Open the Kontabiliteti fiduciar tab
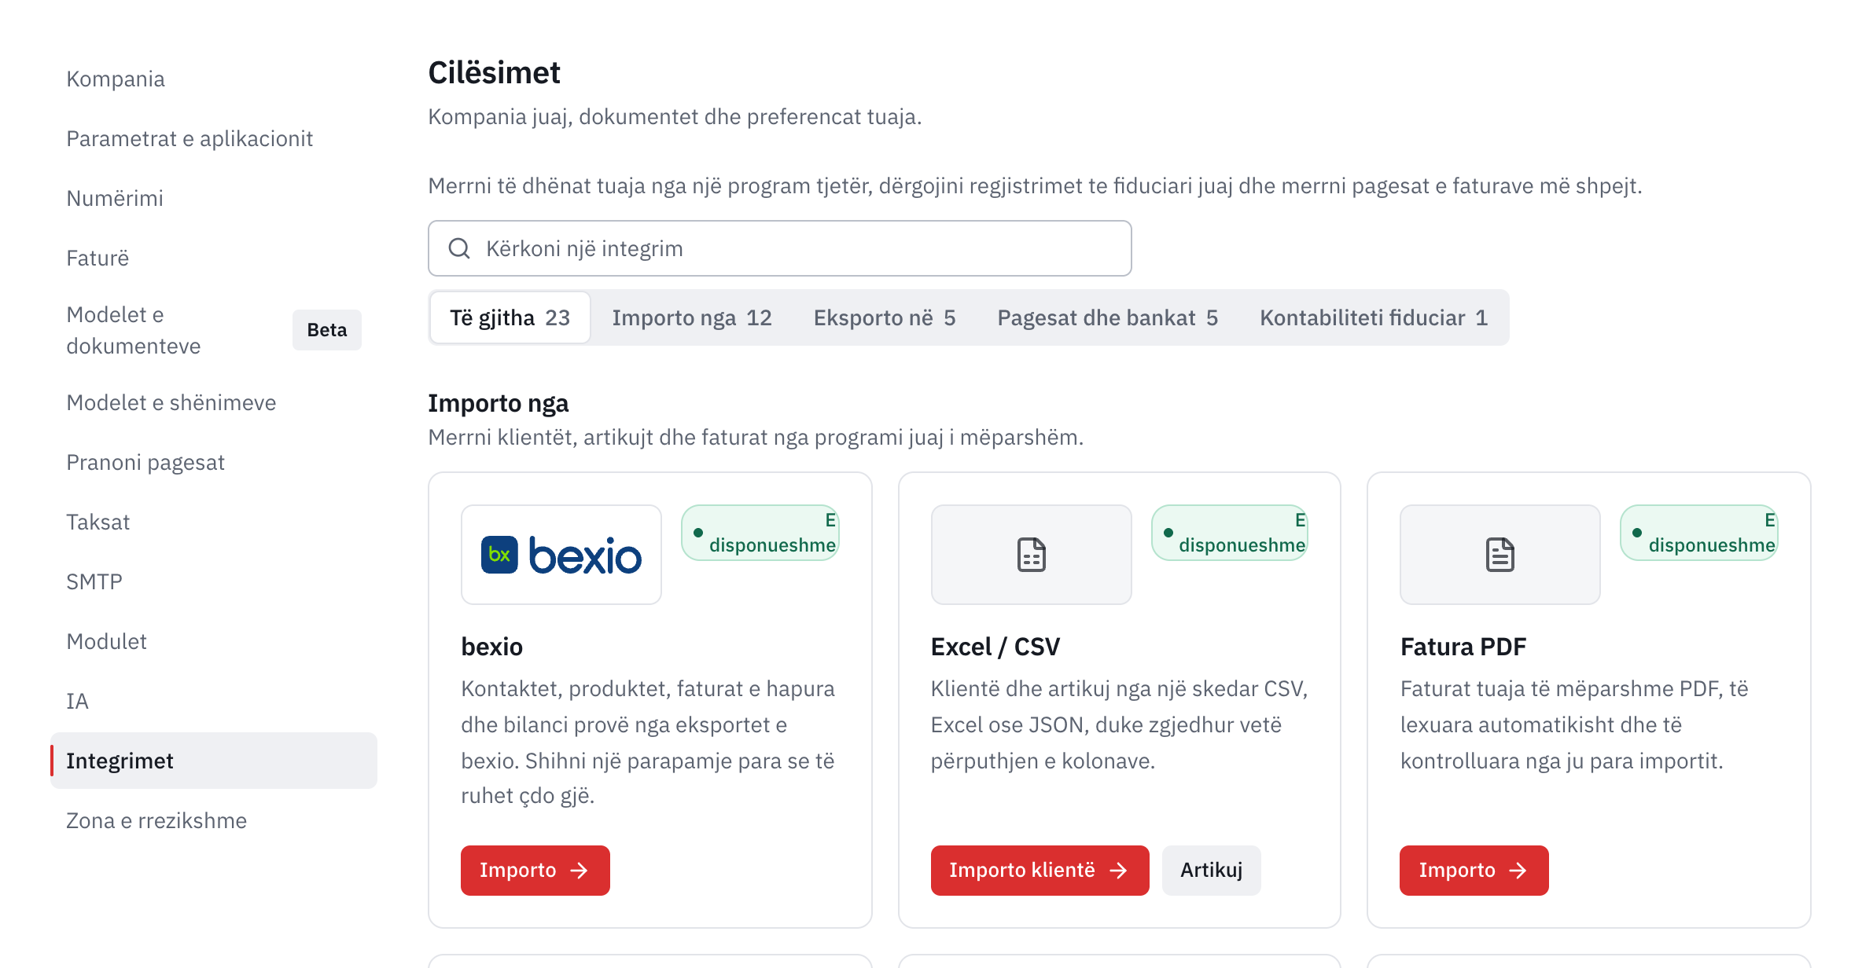 tap(1373, 317)
